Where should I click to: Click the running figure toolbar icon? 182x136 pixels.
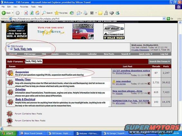click(106, 13)
